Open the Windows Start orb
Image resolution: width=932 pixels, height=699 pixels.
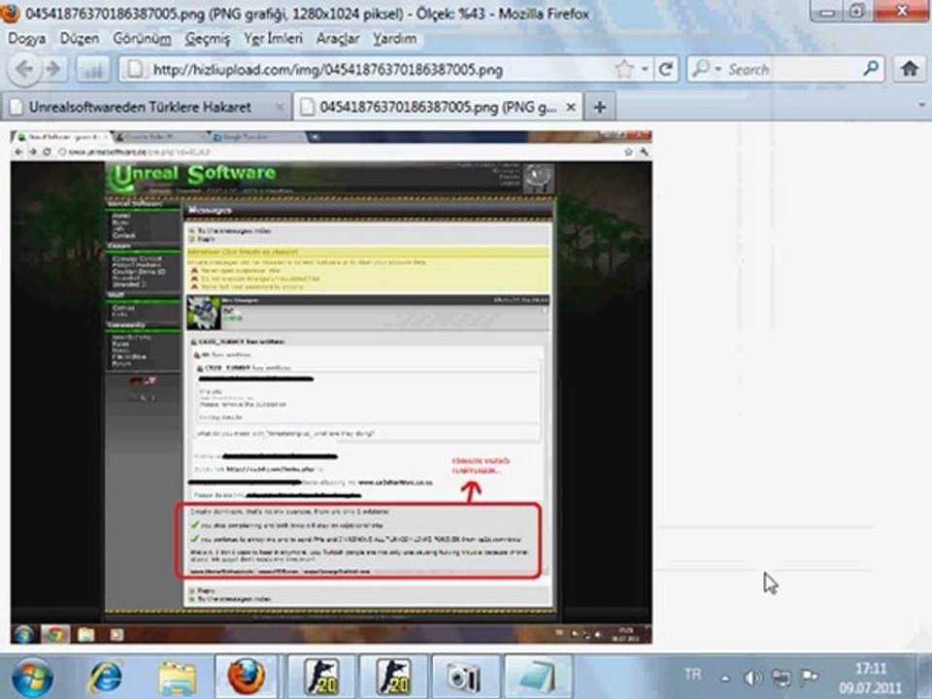click(x=31, y=678)
